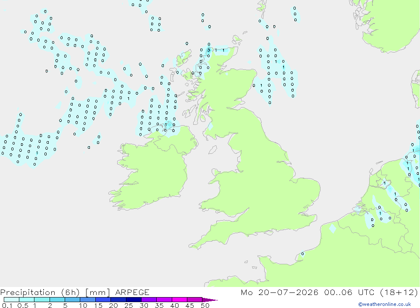Click the 20–25 mm dark blue swatch
420x308 pixels.
pyautogui.click(x=118, y=300)
